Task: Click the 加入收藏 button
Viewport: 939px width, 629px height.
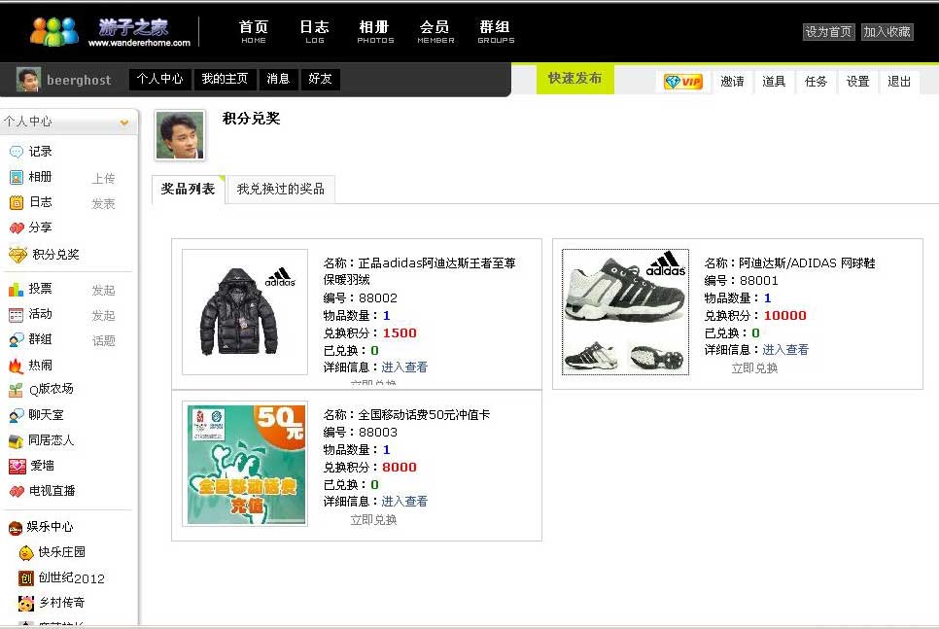Action: tap(887, 32)
